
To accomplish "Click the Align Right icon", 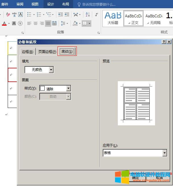I will [x=42, y=23].
